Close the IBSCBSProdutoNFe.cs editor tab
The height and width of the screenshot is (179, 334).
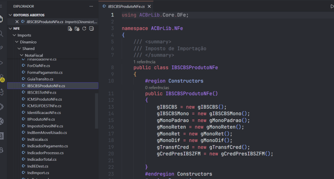coord(149,6)
